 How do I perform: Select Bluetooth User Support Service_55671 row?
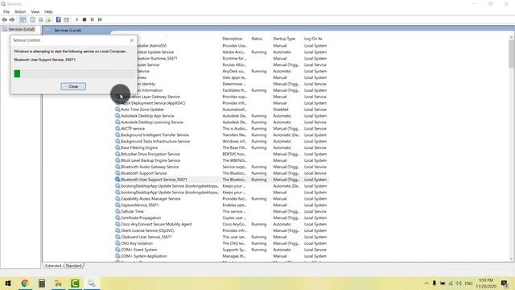[222, 180]
